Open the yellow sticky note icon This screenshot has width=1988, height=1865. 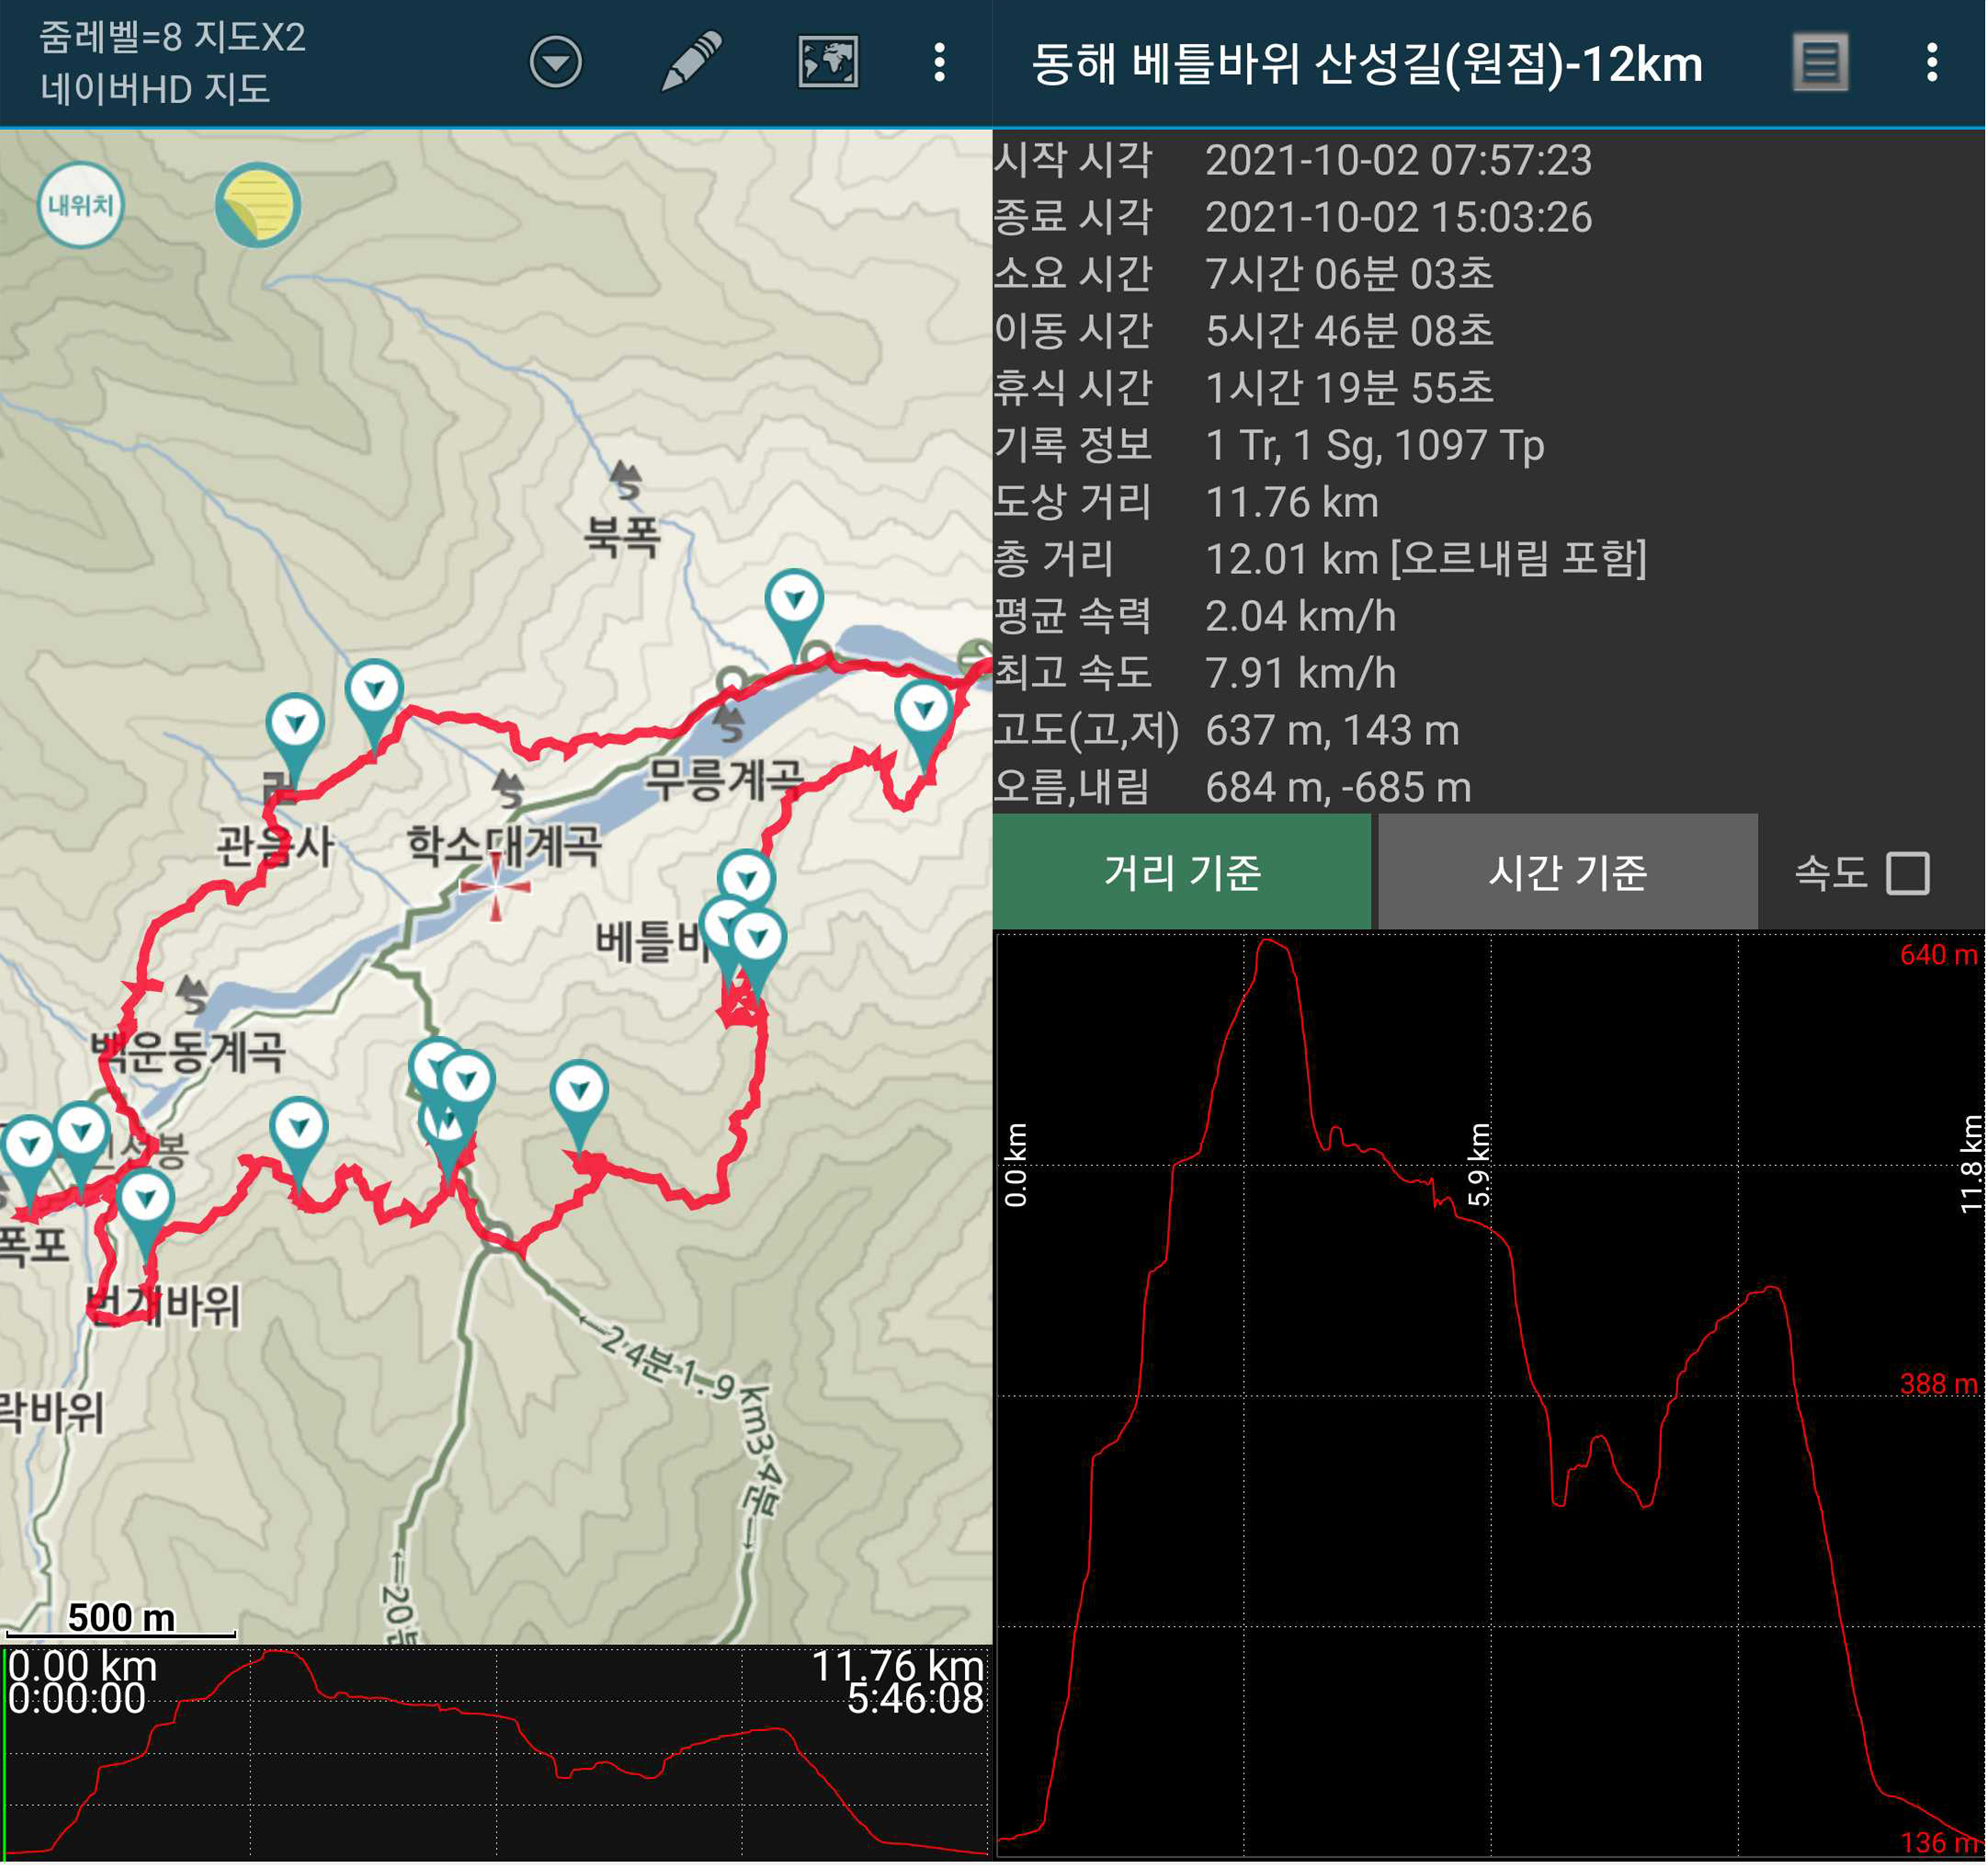(x=258, y=205)
